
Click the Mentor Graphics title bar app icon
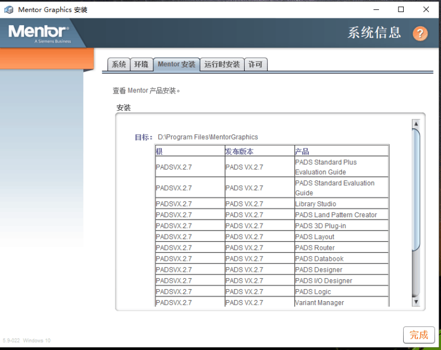click(x=9, y=10)
